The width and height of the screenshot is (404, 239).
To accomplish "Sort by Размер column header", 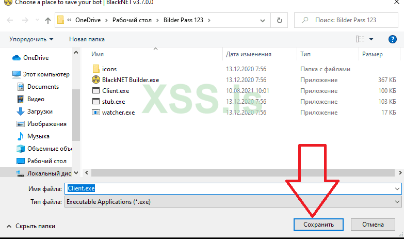I will 373,54.
